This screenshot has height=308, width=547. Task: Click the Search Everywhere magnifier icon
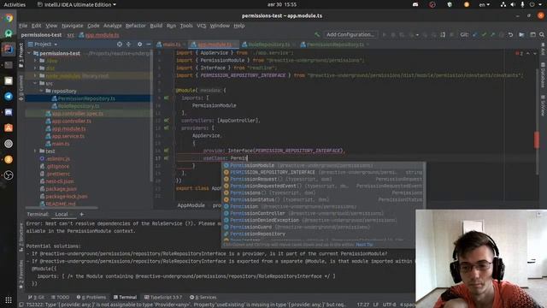pyautogui.click(x=541, y=34)
